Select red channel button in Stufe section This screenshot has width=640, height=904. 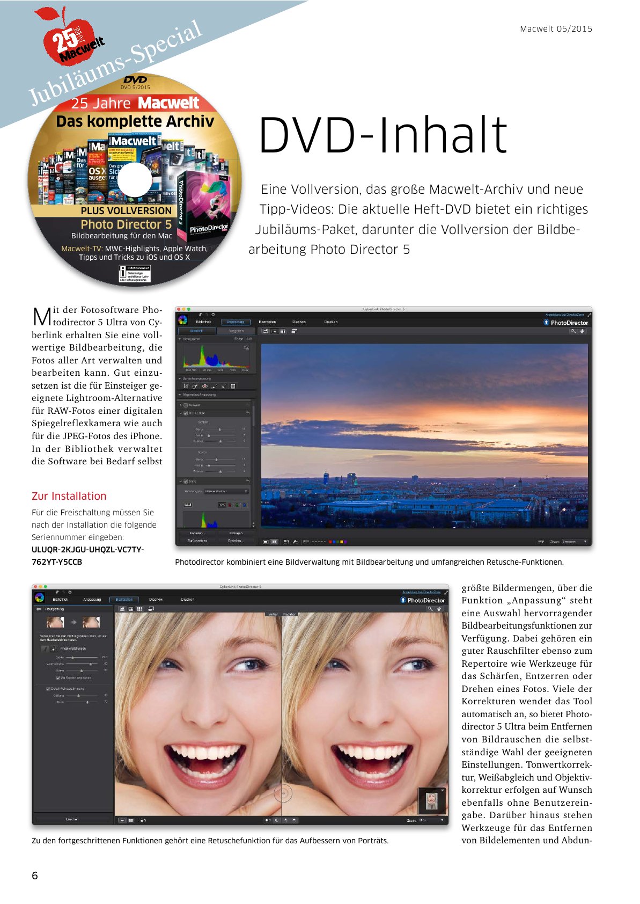(x=230, y=505)
